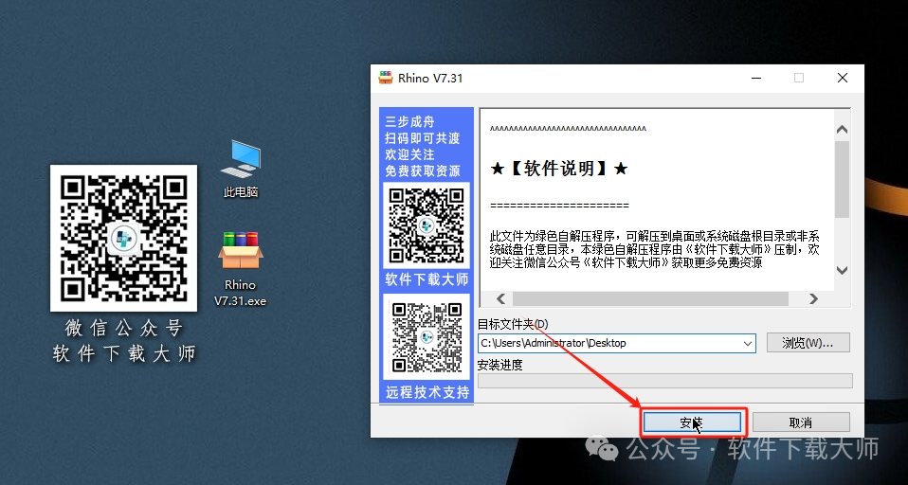The height and width of the screenshot is (485, 908).
Task: Click the large desktop QR code image
Action: point(123,238)
